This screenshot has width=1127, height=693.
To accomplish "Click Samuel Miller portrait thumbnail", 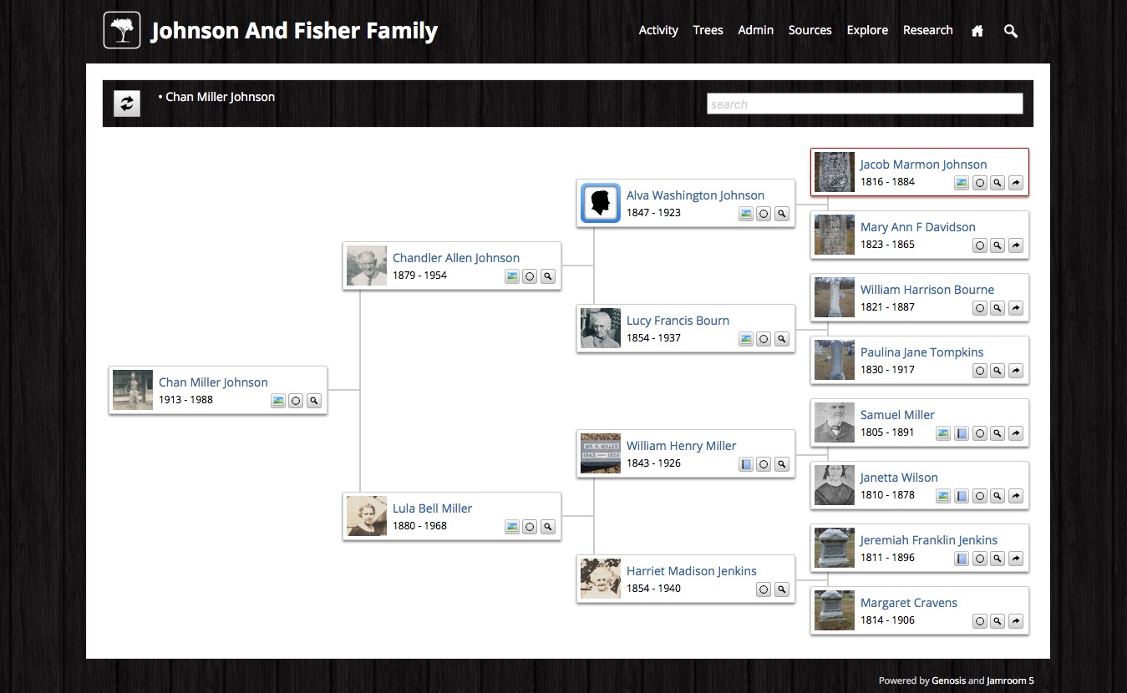I will tap(835, 422).
